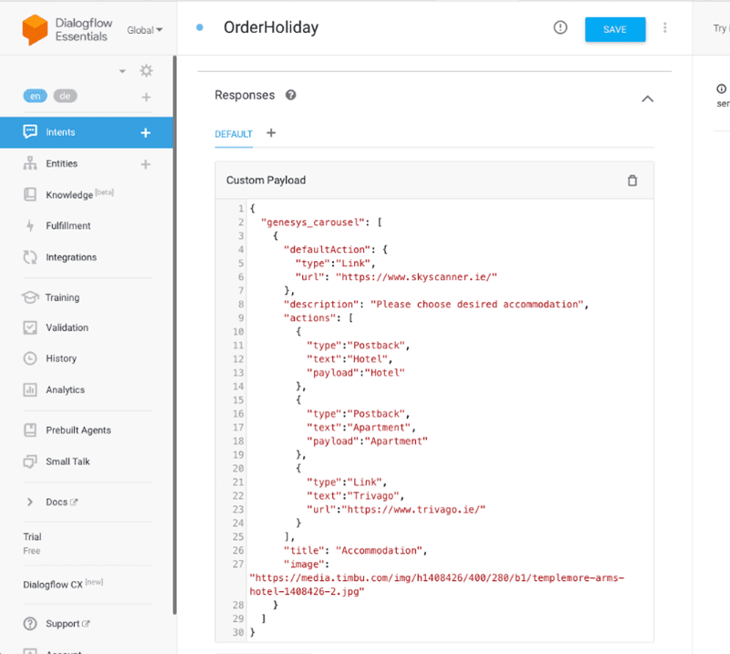
Task: Collapse the Responses section
Action: tap(647, 99)
